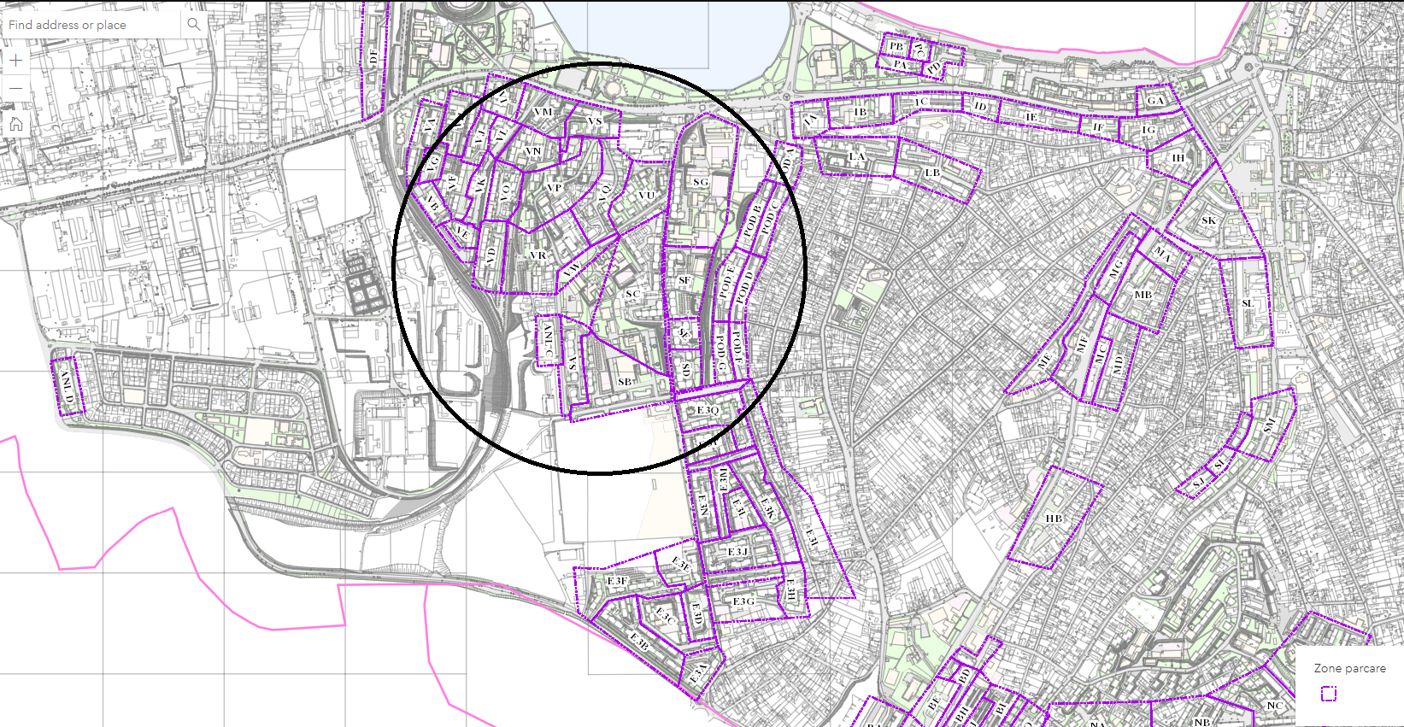Select the HB parking zone label

pyautogui.click(x=1054, y=519)
